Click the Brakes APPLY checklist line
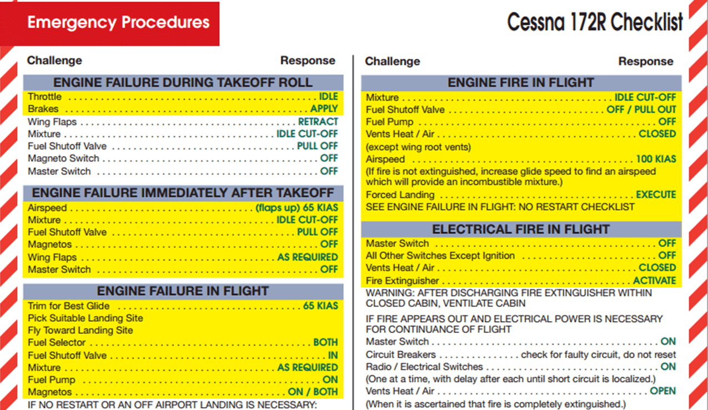 [x=183, y=109]
